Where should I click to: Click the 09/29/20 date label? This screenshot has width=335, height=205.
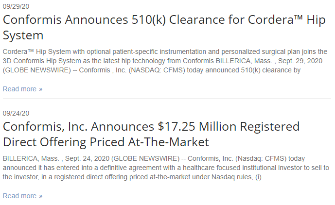[16, 6]
